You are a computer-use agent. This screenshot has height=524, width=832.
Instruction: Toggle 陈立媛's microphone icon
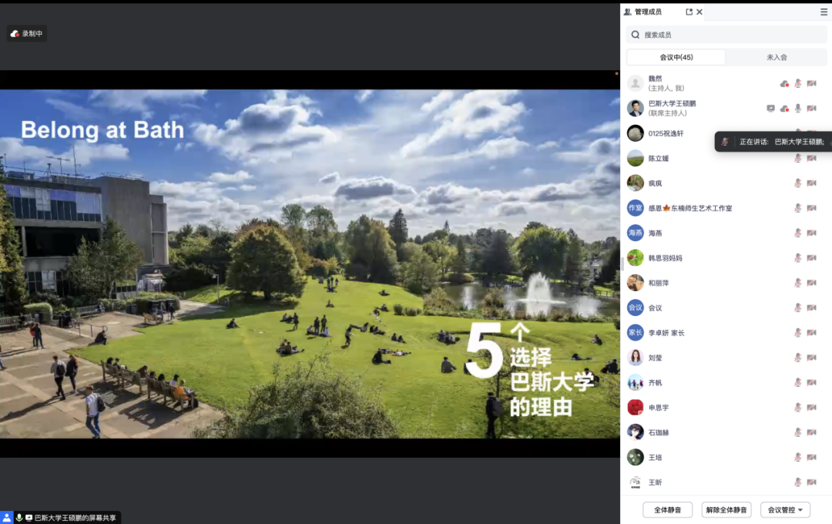(x=797, y=158)
